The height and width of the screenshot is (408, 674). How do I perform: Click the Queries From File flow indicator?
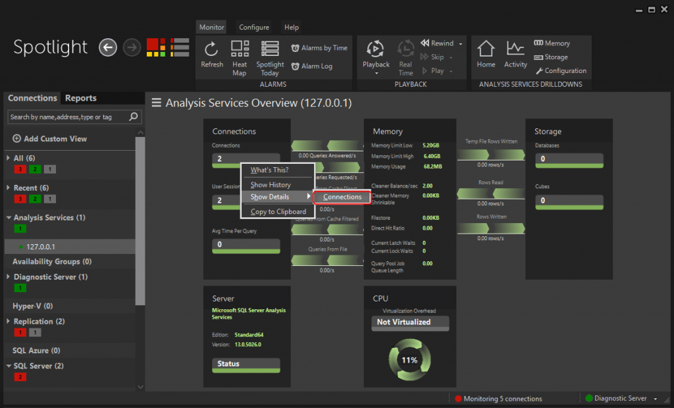[326, 260]
